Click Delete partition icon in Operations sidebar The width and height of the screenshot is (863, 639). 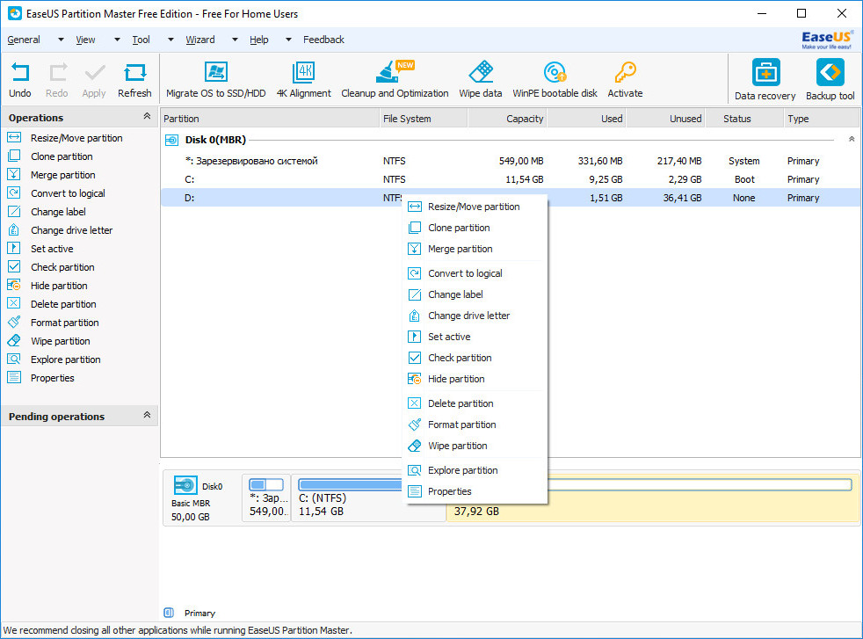[x=14, y=304]
